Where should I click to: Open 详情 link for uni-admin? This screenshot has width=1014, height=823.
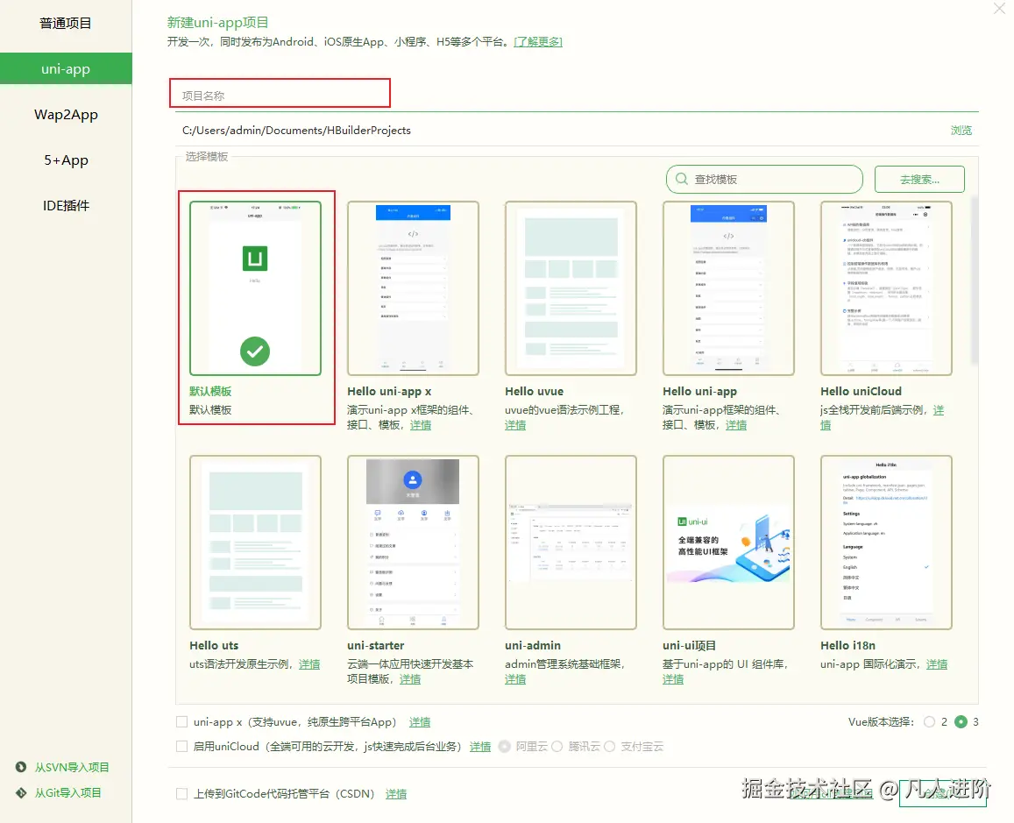(515, 679)
